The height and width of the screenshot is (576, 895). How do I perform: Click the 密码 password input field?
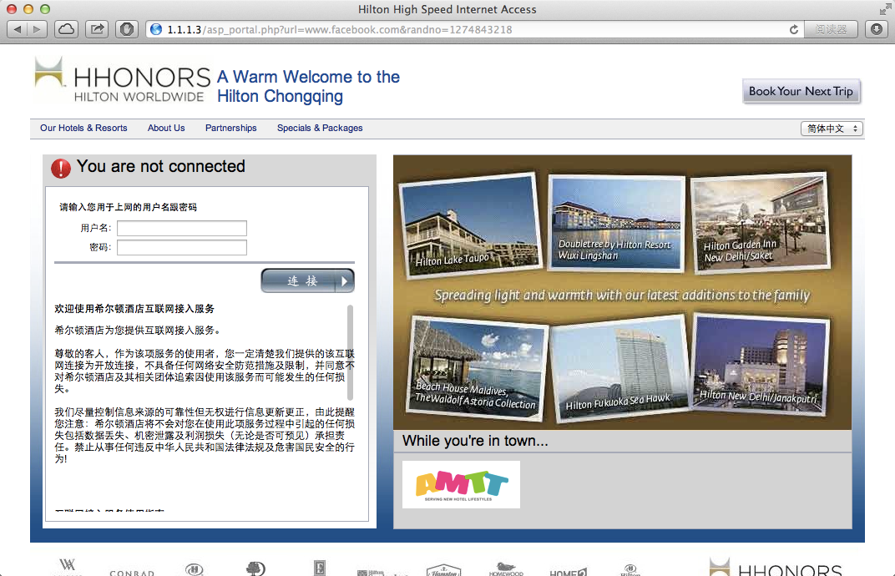[182, 247]
